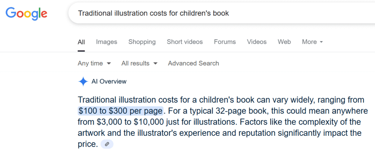Click the AI Overview label
This screenshot has height=157, width=375.
point(109,81)
